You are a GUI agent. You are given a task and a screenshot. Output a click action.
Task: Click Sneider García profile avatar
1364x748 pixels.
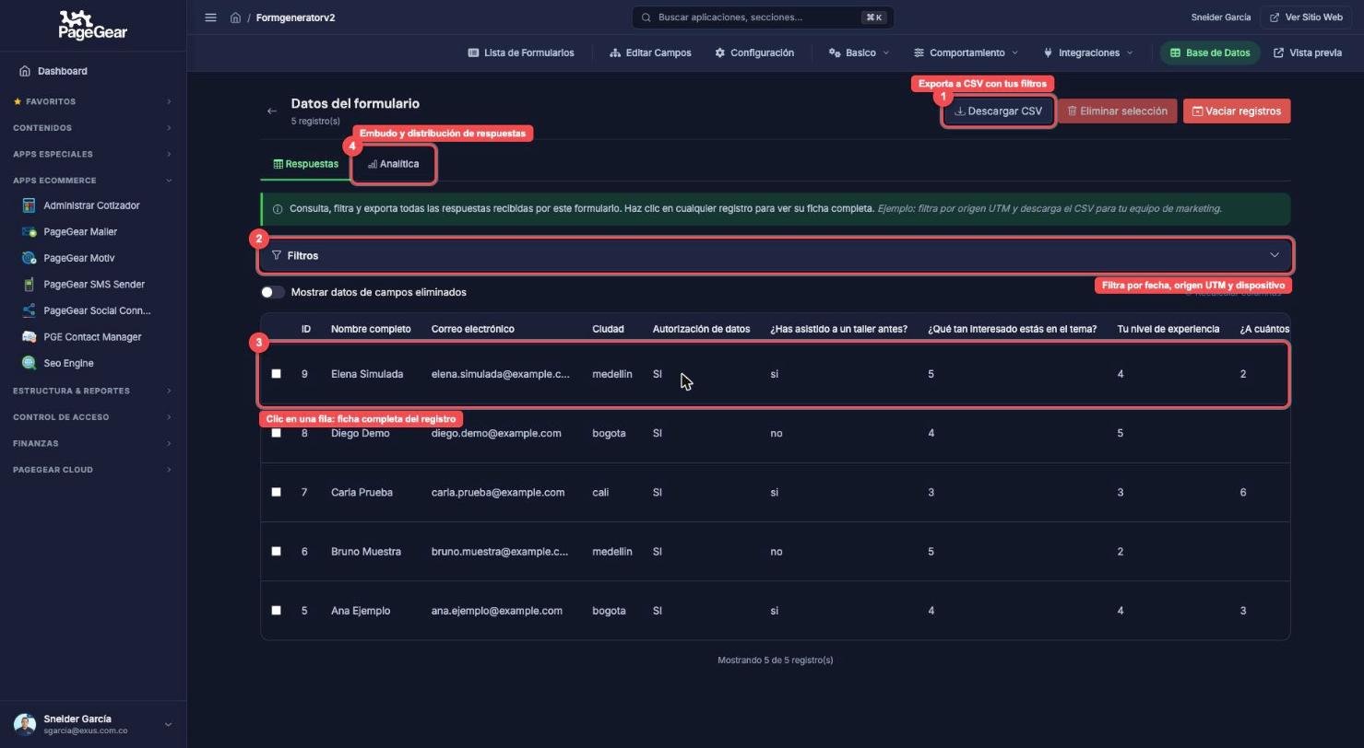click(x=25, y=724)
